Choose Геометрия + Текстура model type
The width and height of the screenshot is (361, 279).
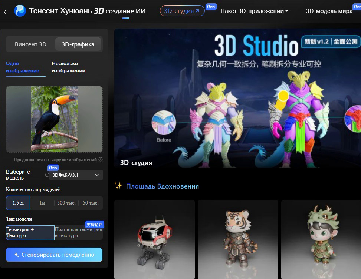(30, 233)
